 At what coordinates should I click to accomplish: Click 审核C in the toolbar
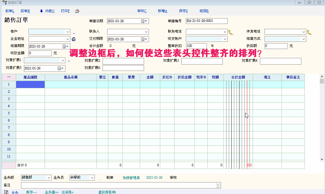tap(142, 11)
